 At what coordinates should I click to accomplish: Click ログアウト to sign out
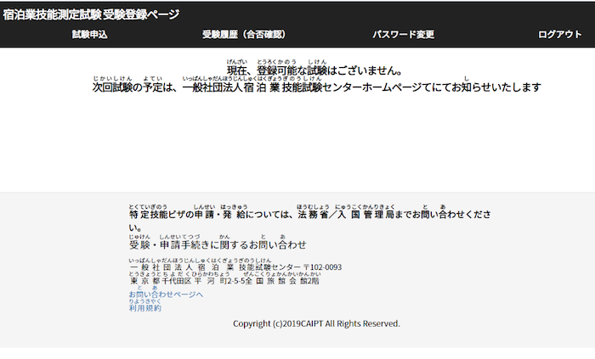pyautogui.click(x=559, y=35)
